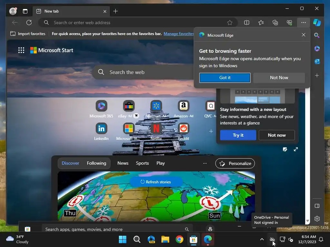330x247 pixels.
Task: Open Browser essentials heart icon
Action: pyautogui.click(x=289, y=23)
